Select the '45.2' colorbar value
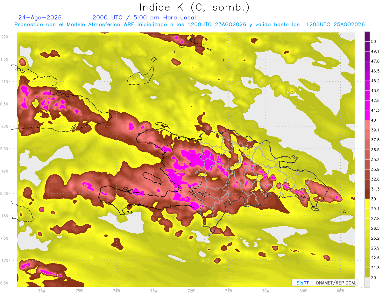This screenshot has height=295, width=382. pos(375,81)
